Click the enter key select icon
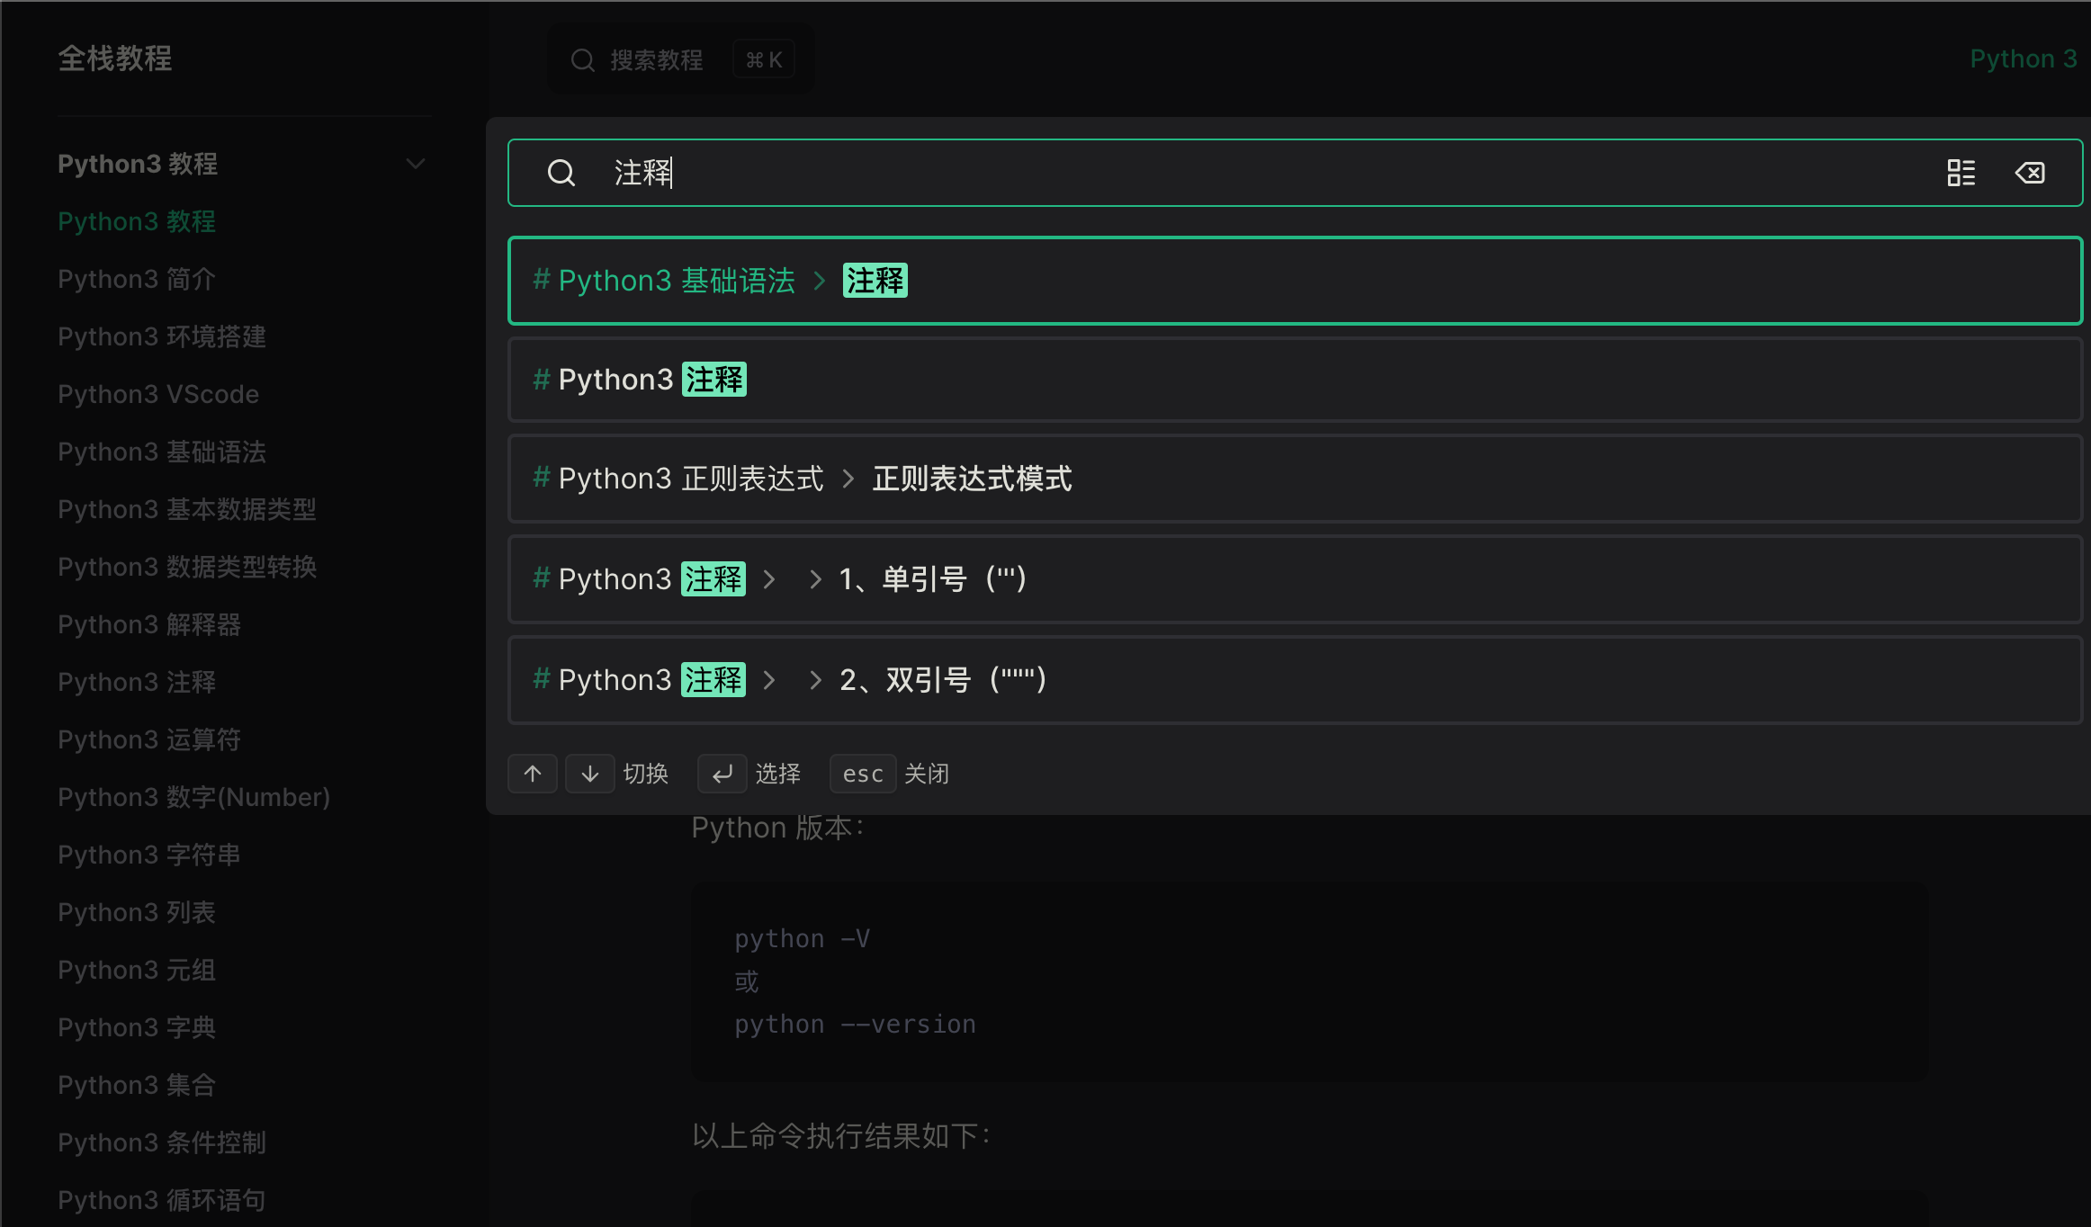The image size is (2091, 1227). coord(722,774)
